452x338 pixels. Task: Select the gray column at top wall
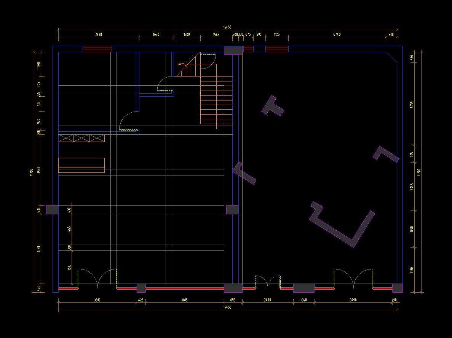coord(233,50)
